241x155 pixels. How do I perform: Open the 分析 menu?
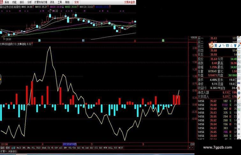coord(30,2)
